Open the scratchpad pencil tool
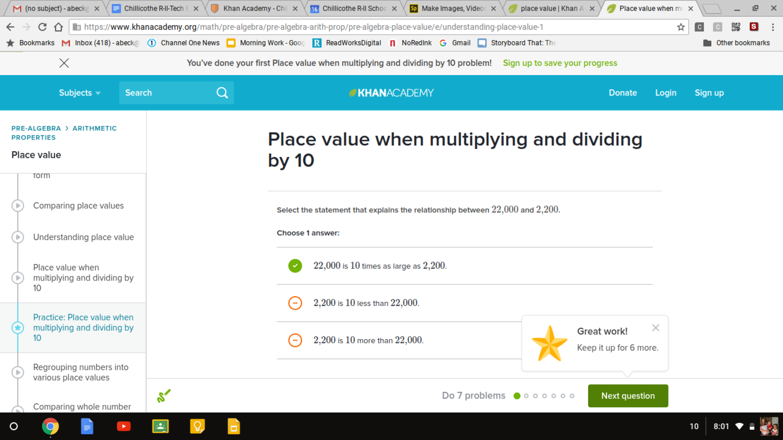The width and height of the screenshot is (783, 440). click(164, 396)
